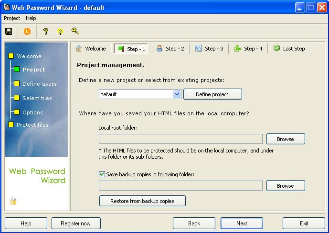Switch to the Last Step tab
The height and width of the screenshot is (233, 329).
(289, 49)
